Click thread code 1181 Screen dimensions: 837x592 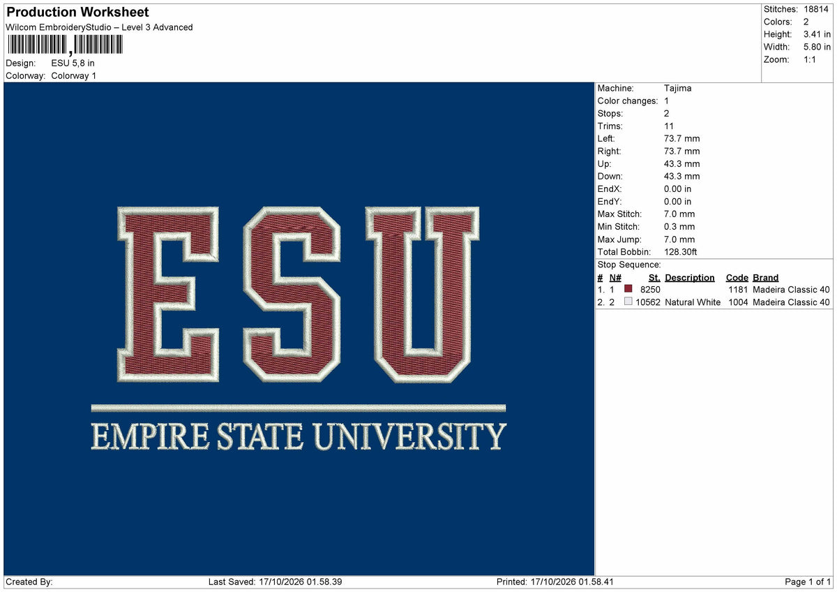coord(738,289)
